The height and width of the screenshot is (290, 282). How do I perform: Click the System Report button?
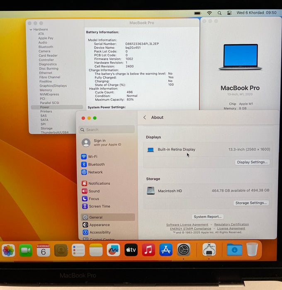[208, 217]
